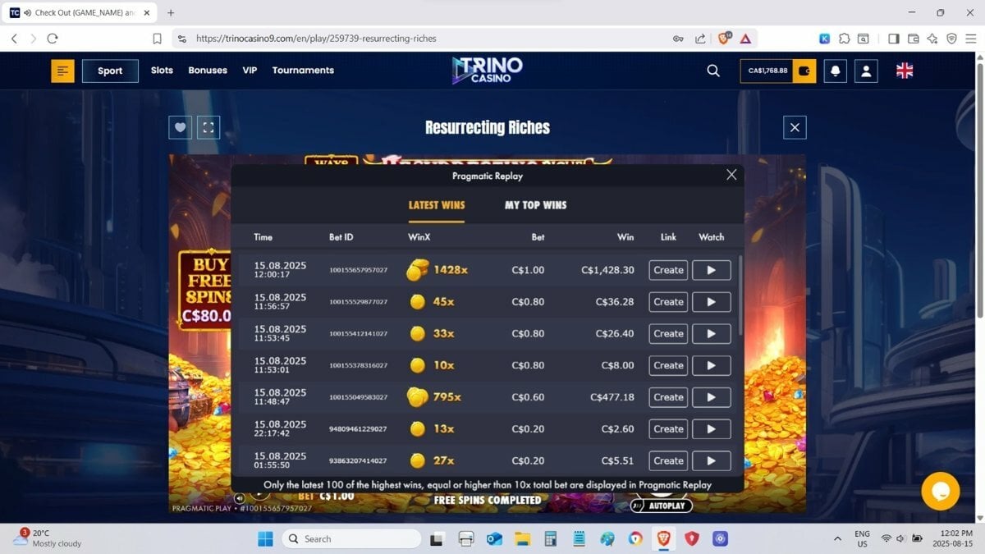
Task: Click the Windows taskbar Search box
Action: pyautogui.click(x=351, y=539)
